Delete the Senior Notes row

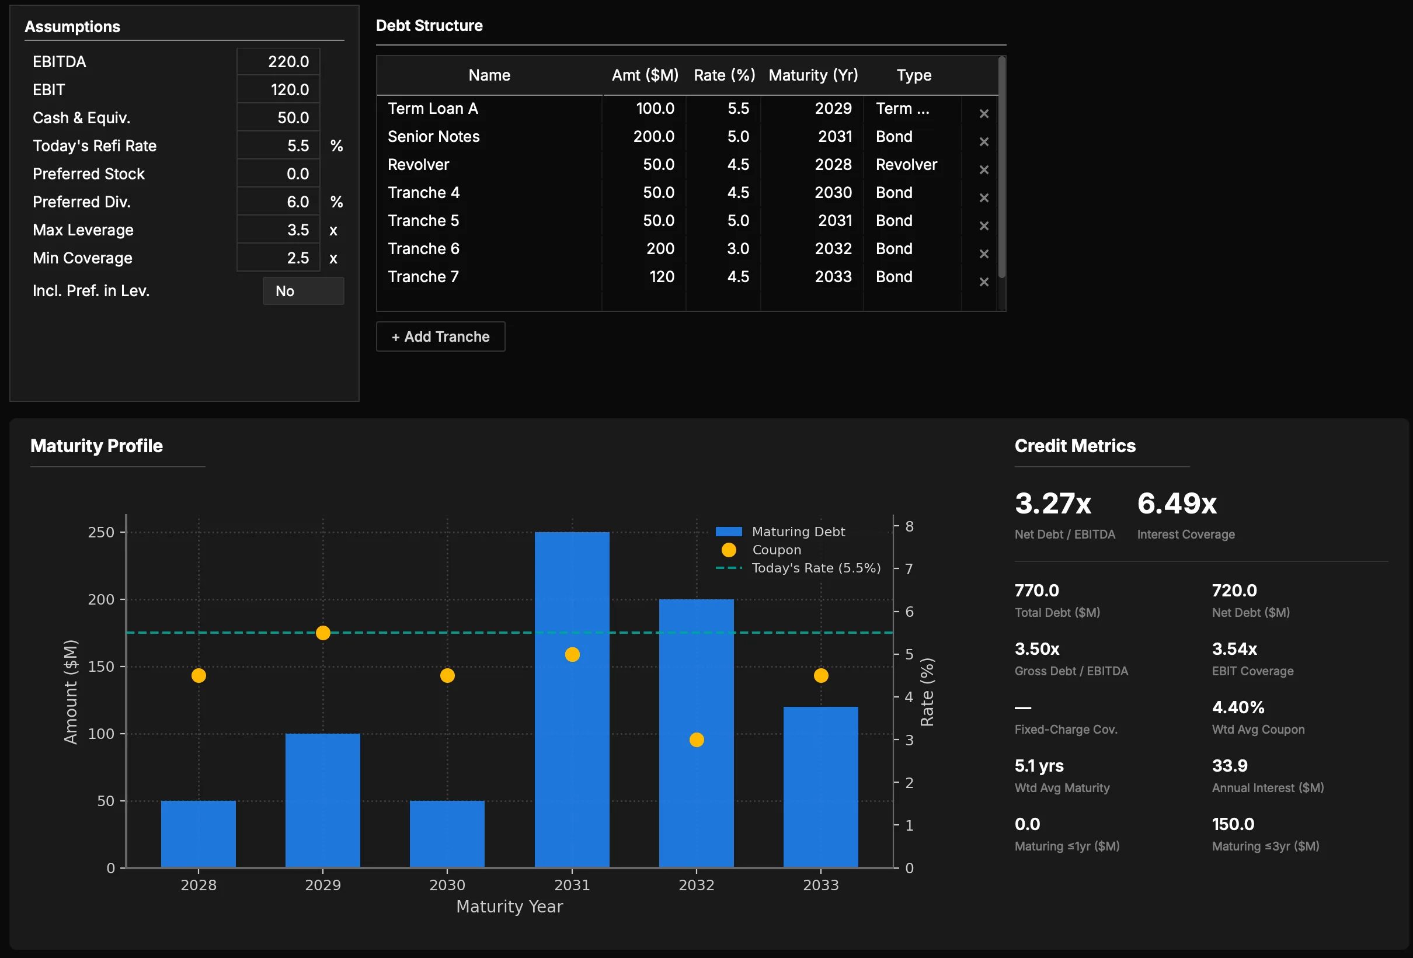tap(984, 142)
